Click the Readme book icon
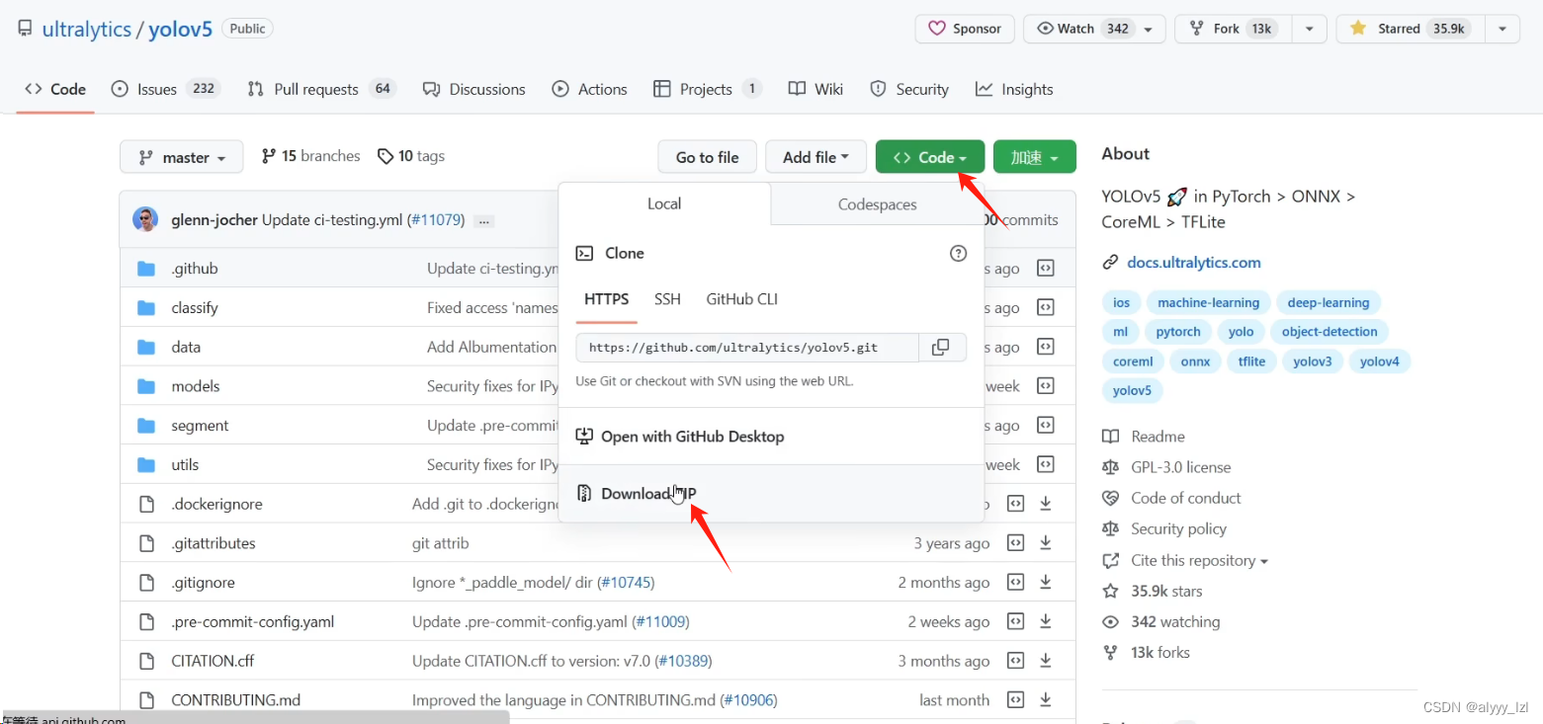 (x=1111, y=437)
